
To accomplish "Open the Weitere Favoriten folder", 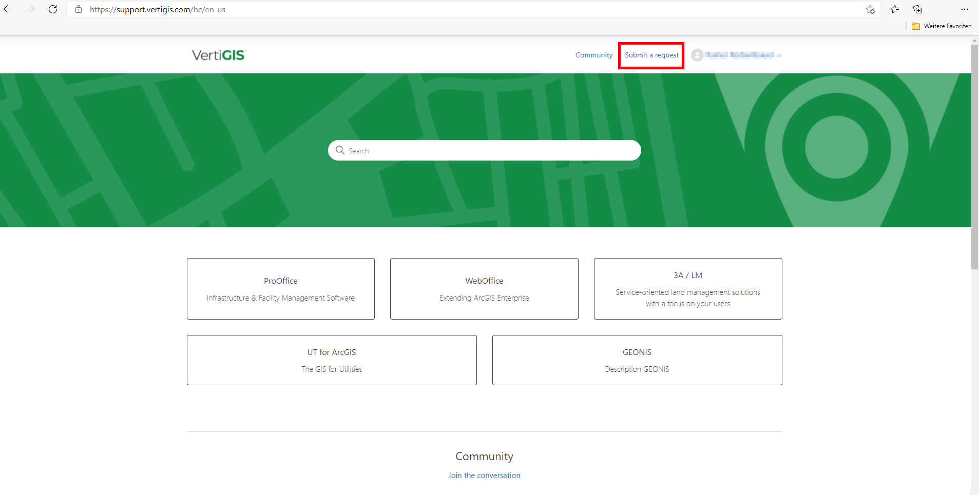I will point(942,26).
